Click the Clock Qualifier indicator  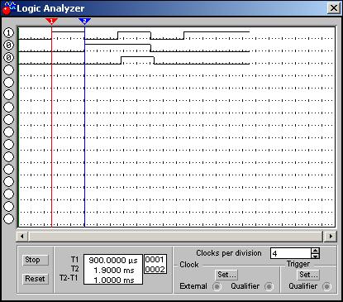[x=269, y=286]
